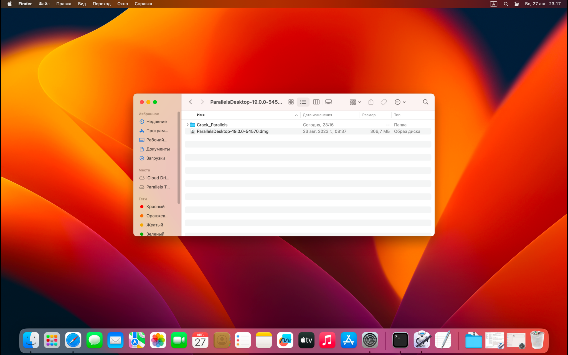Click the Finder window search icon
This screenshot has width=568, height=355.
tap(425, 102)
